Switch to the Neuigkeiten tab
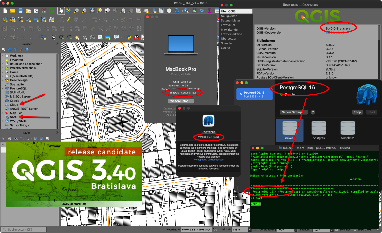382x233 pixels. (x=229, y=16)
